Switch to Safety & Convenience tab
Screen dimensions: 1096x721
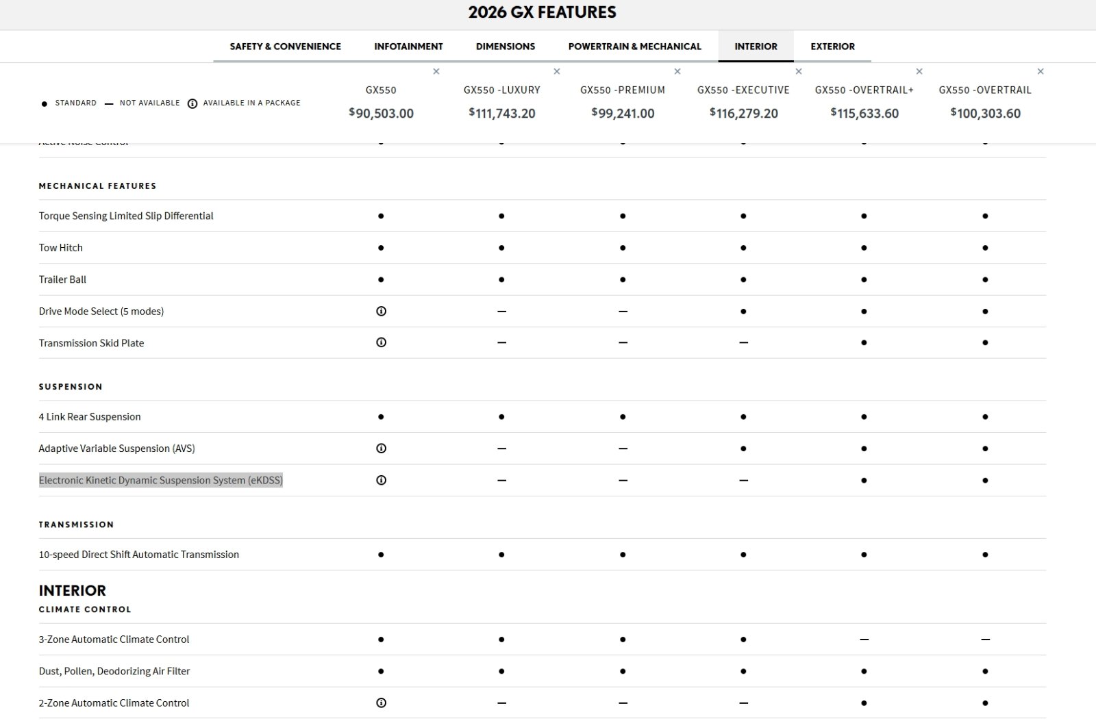pyautogui.click(x=285, y=47)
